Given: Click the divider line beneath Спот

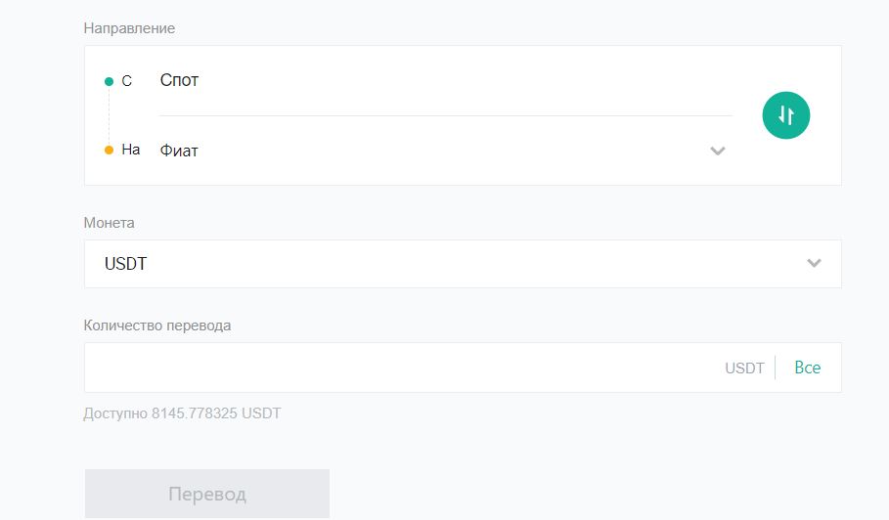Looking at the screenshot, I should 446,115.
